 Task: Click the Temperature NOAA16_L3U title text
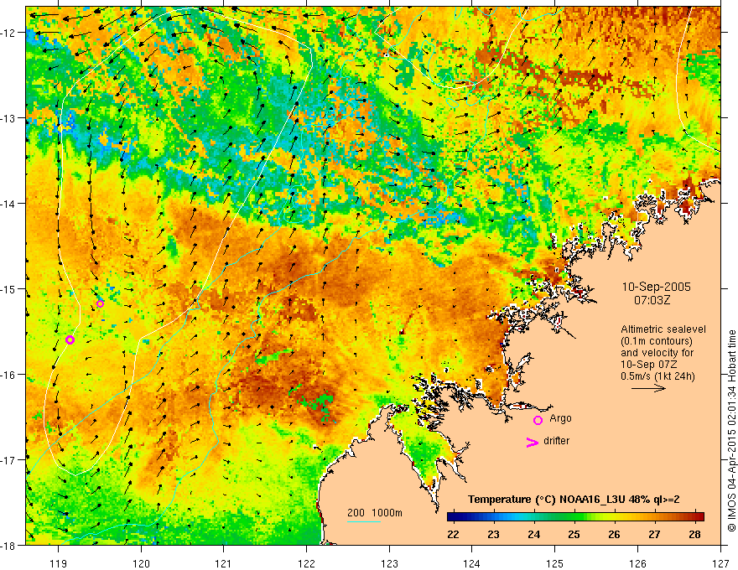(574, 500)
